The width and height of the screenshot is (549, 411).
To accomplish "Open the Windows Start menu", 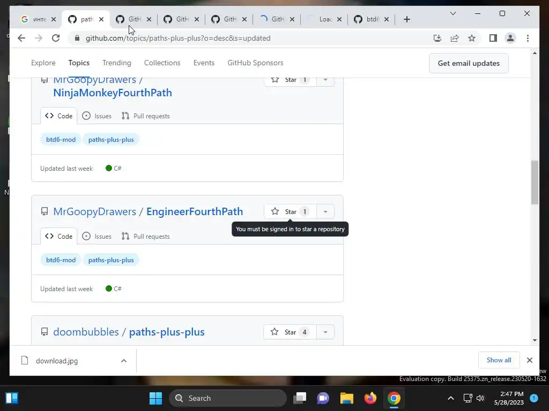I will click(x=155, y=398).
